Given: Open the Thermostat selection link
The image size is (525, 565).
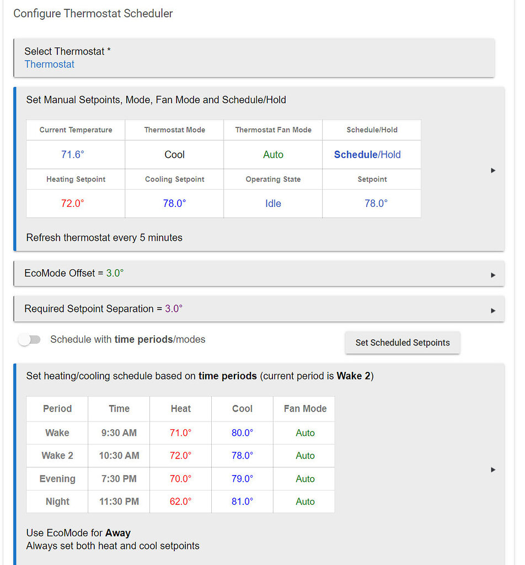Looking at the screenshot, I should (49, 64).
